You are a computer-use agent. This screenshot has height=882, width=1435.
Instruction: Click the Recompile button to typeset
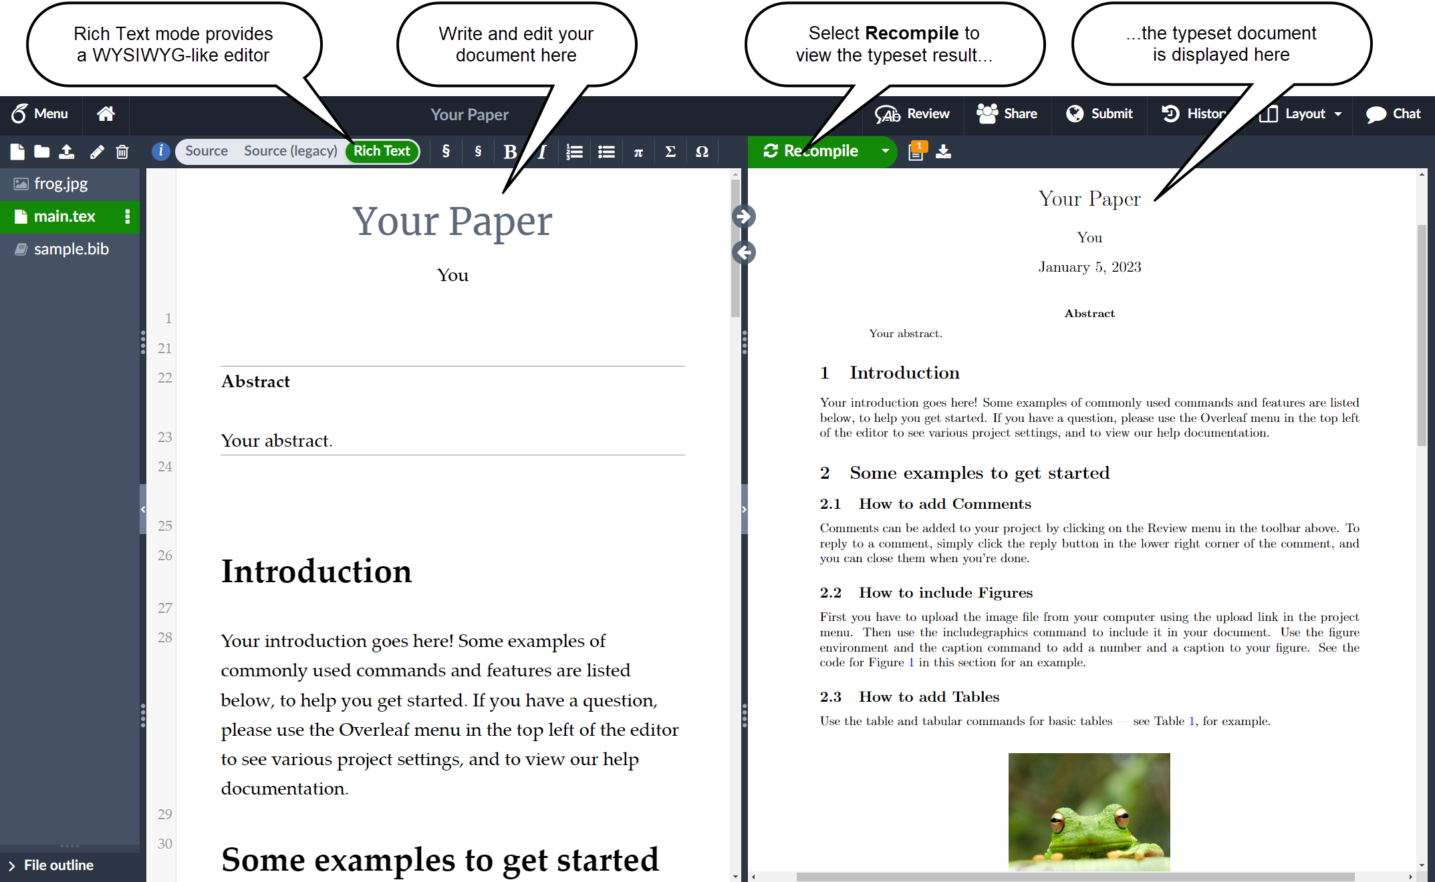coord(815,151)
